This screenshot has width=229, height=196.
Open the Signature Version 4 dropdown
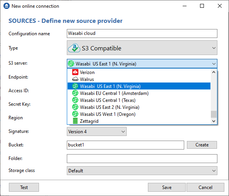[x=97, y=132]
